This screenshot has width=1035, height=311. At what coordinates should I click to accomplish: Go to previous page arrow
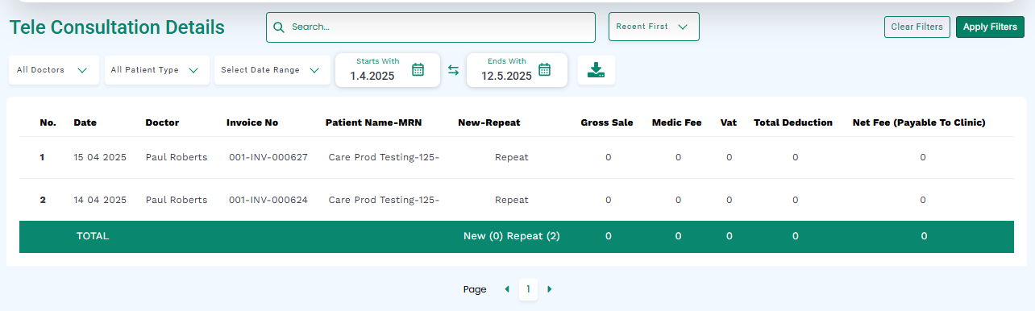click(507, 289)
